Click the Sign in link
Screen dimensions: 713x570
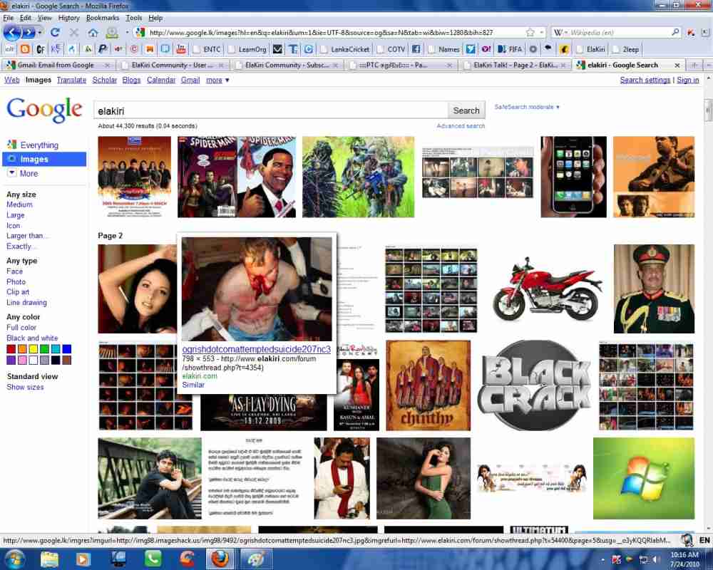[x=687, y=80]
